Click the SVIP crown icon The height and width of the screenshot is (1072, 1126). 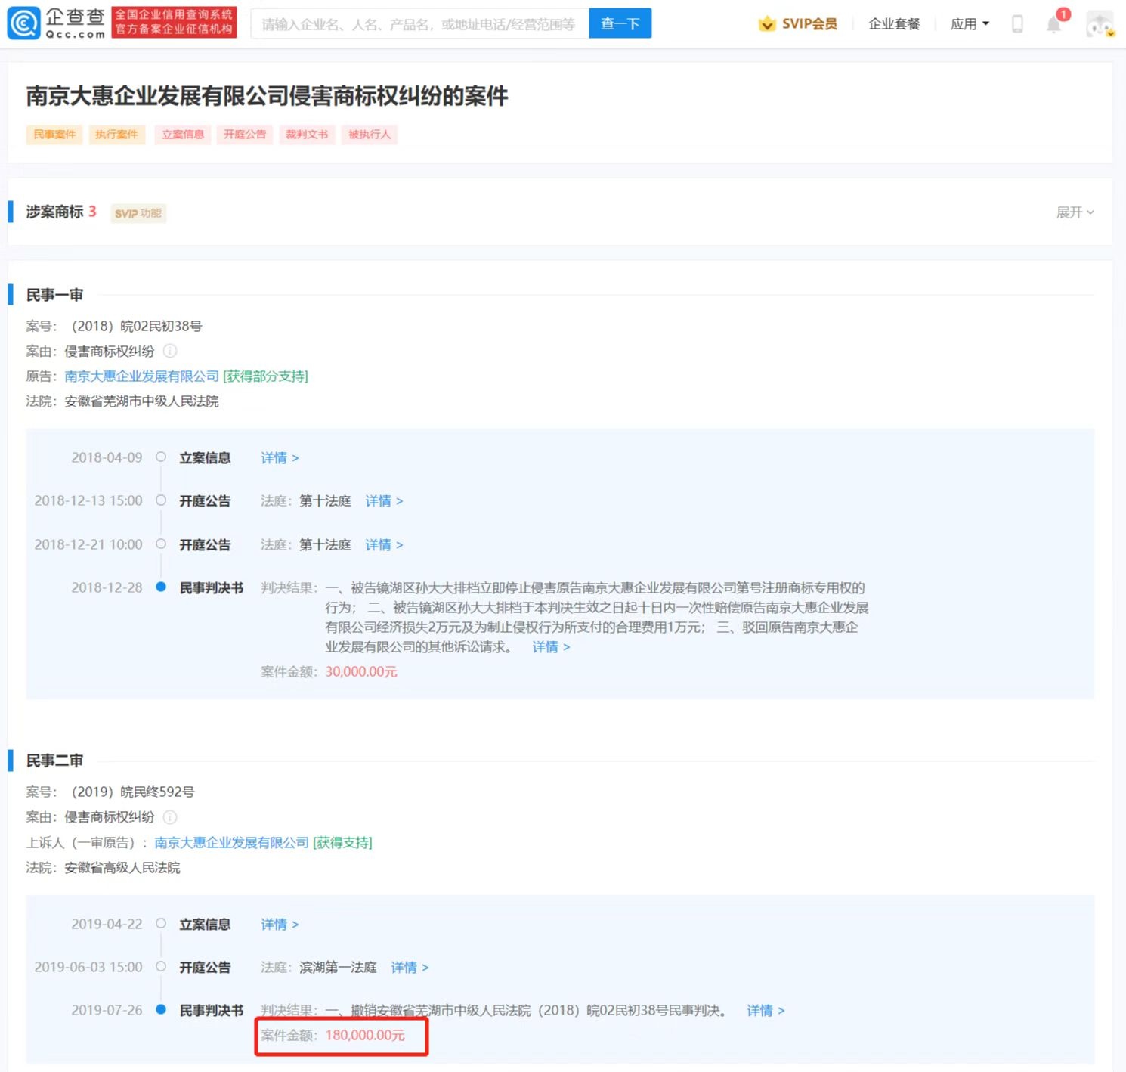pyautogui.click(x=767, y=24)
